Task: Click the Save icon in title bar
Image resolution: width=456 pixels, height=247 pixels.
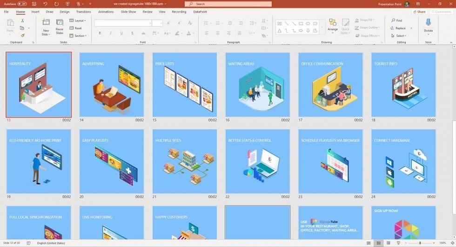Action: [x=34, y=4]
